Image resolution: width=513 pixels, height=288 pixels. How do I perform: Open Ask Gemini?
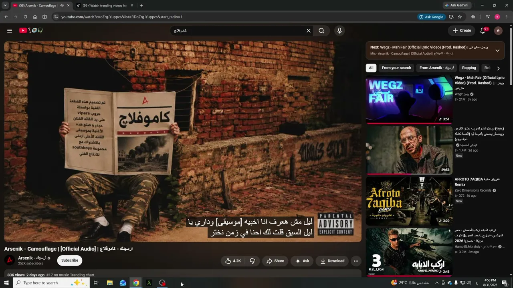click(456, 6)
